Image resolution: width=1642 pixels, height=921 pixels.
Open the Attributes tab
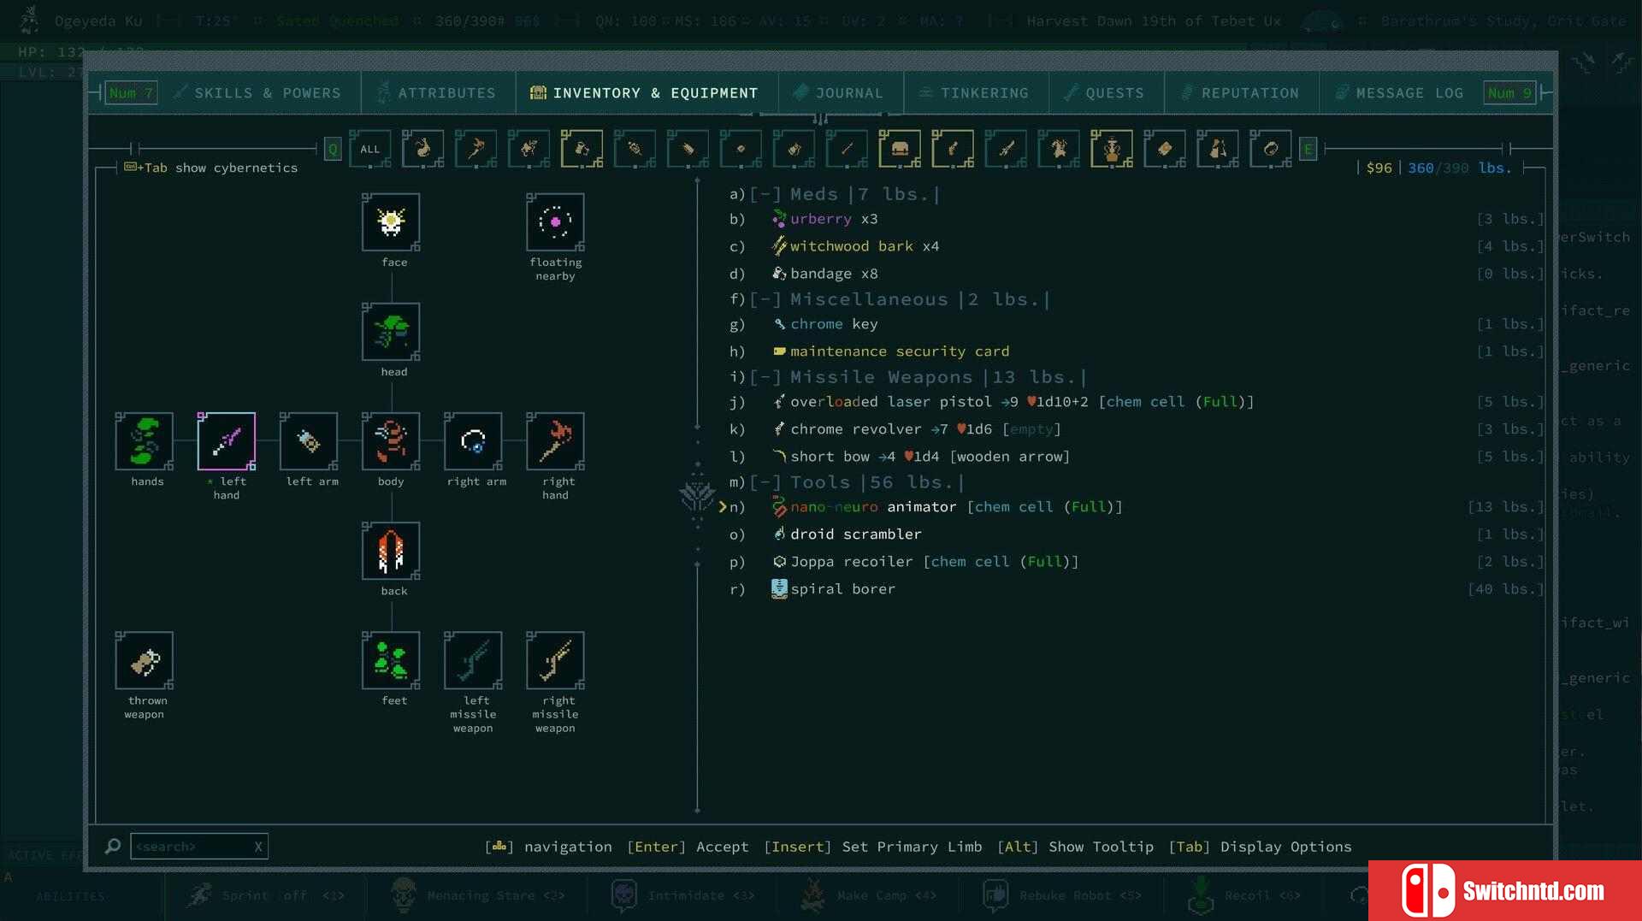click(438, 92)
